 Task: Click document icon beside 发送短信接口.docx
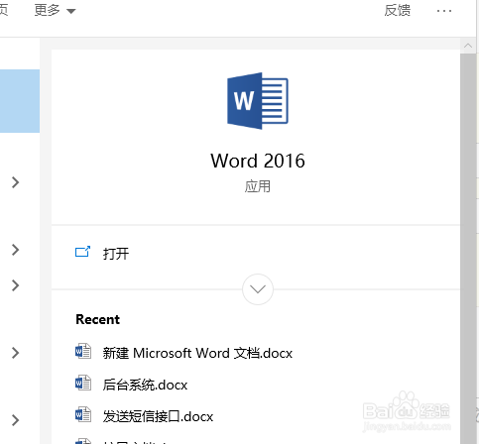(83, 414)
